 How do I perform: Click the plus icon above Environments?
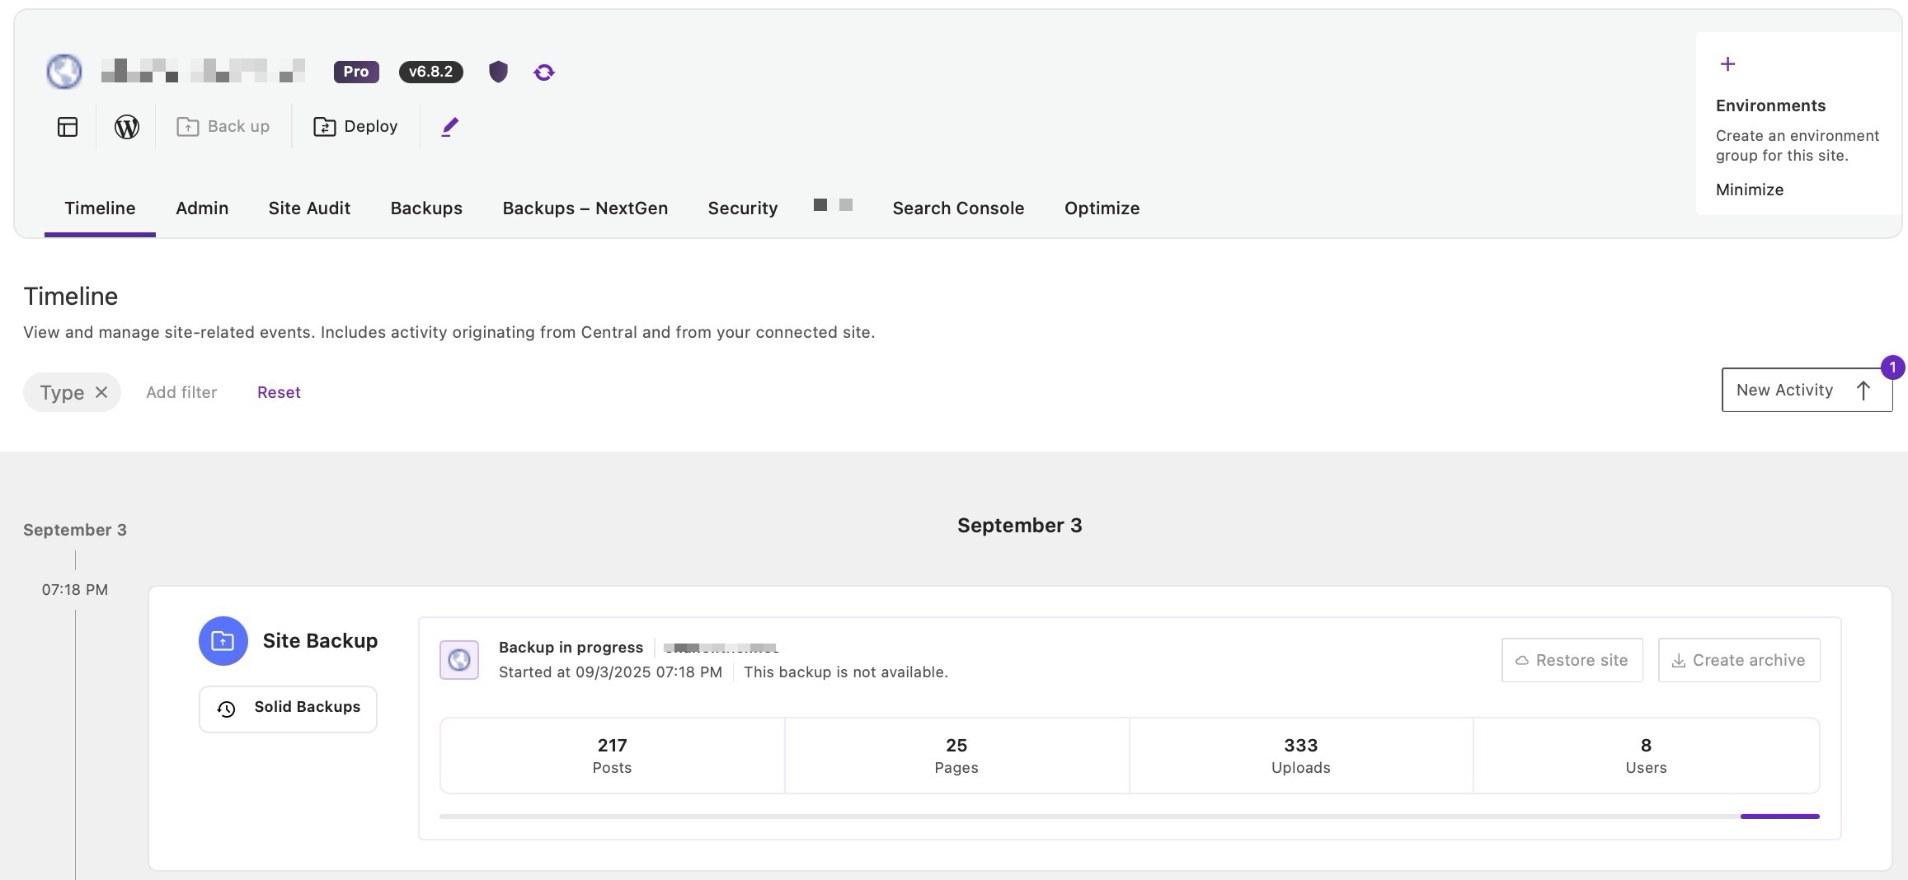click(x=1727, y=64)
